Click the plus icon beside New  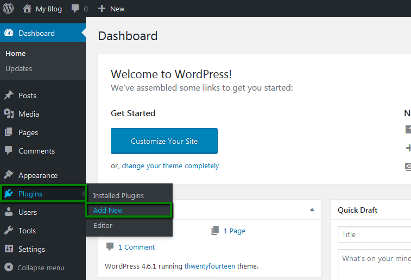[102, 9]
